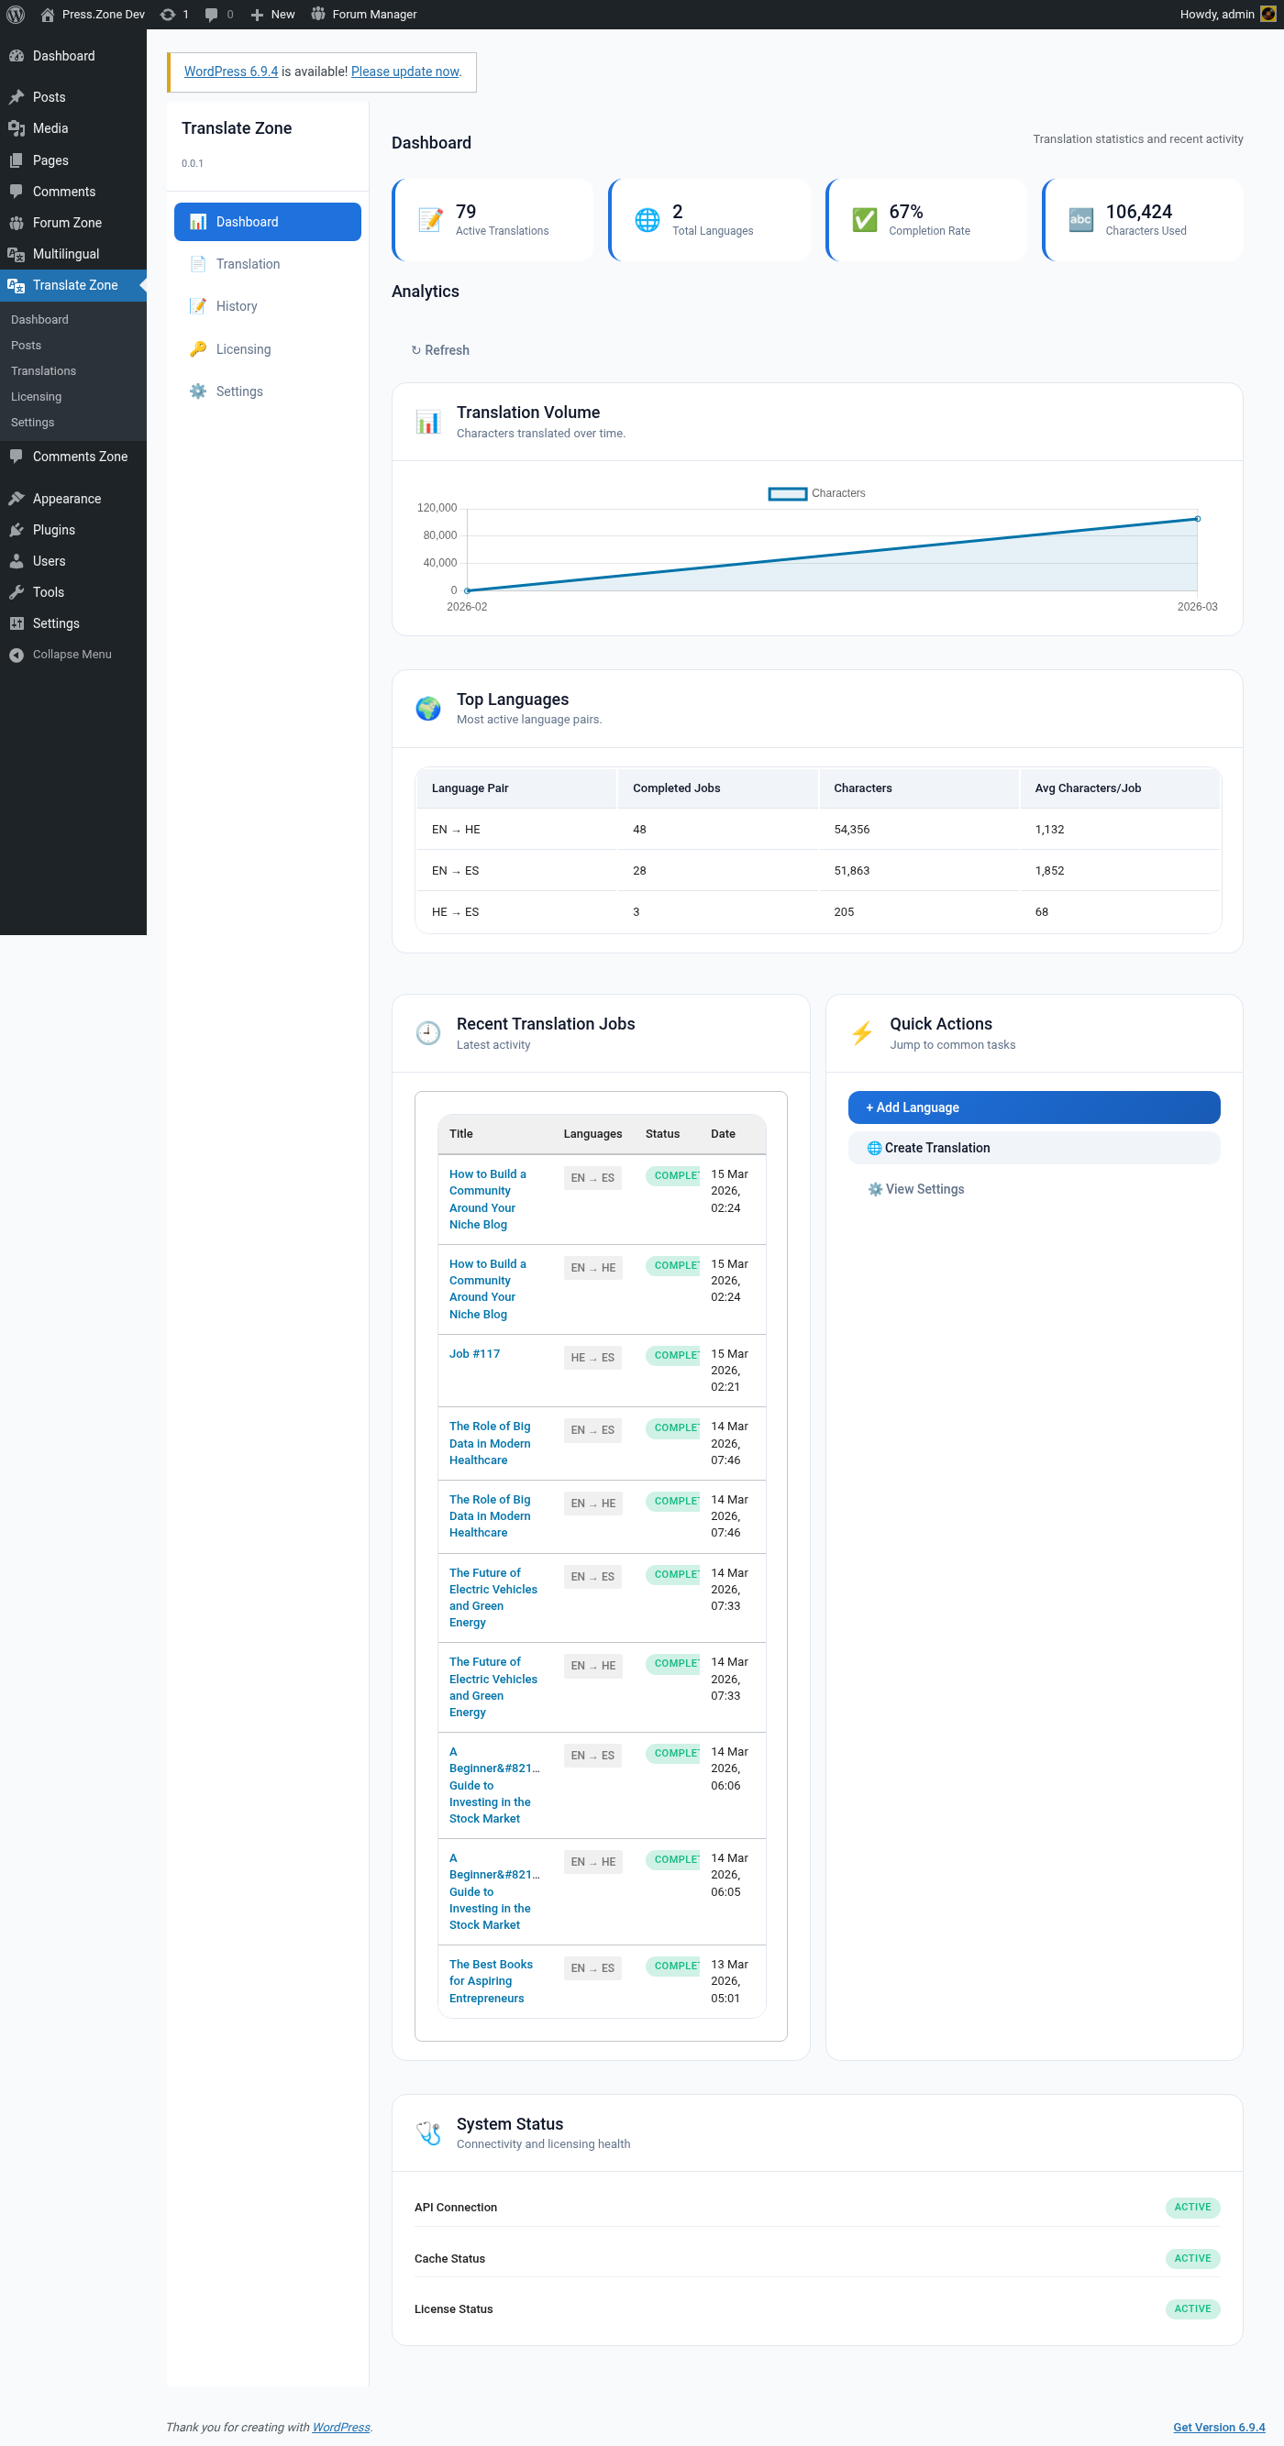
Task: Click the ACTIVE badge for API Connection
Action: tap(1192, 2207)
